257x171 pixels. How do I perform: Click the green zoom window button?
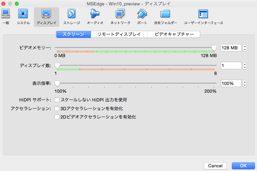point(17,4)
